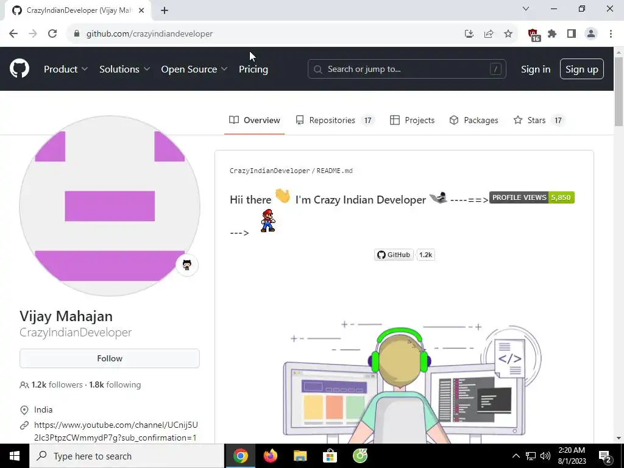Open Firefox from the taskbar
This screenshot has height=468, width=624.
270,456
